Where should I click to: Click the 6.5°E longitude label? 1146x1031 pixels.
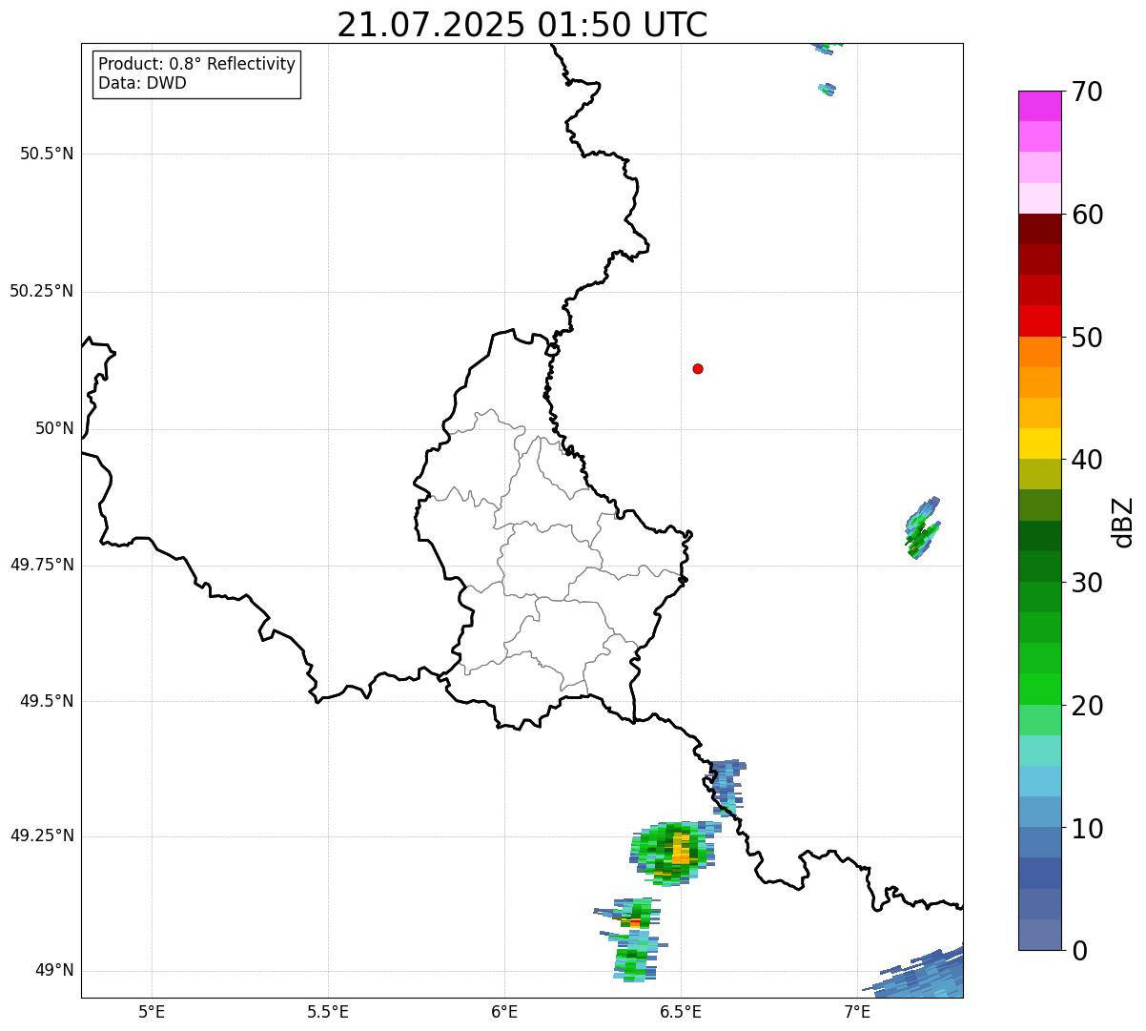point(681,1011)
